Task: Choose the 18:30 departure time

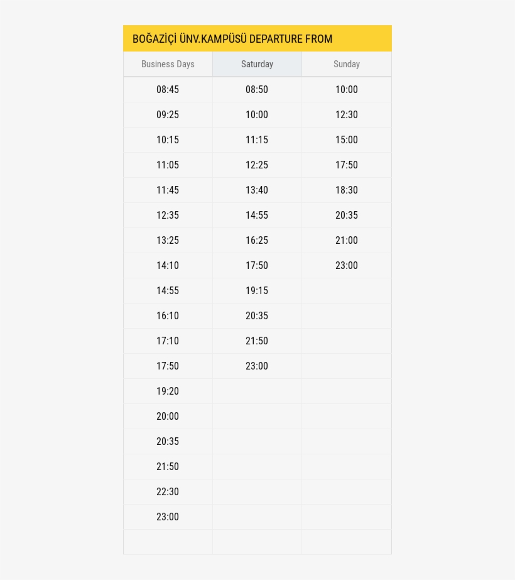Action: (x=347, y=190)
